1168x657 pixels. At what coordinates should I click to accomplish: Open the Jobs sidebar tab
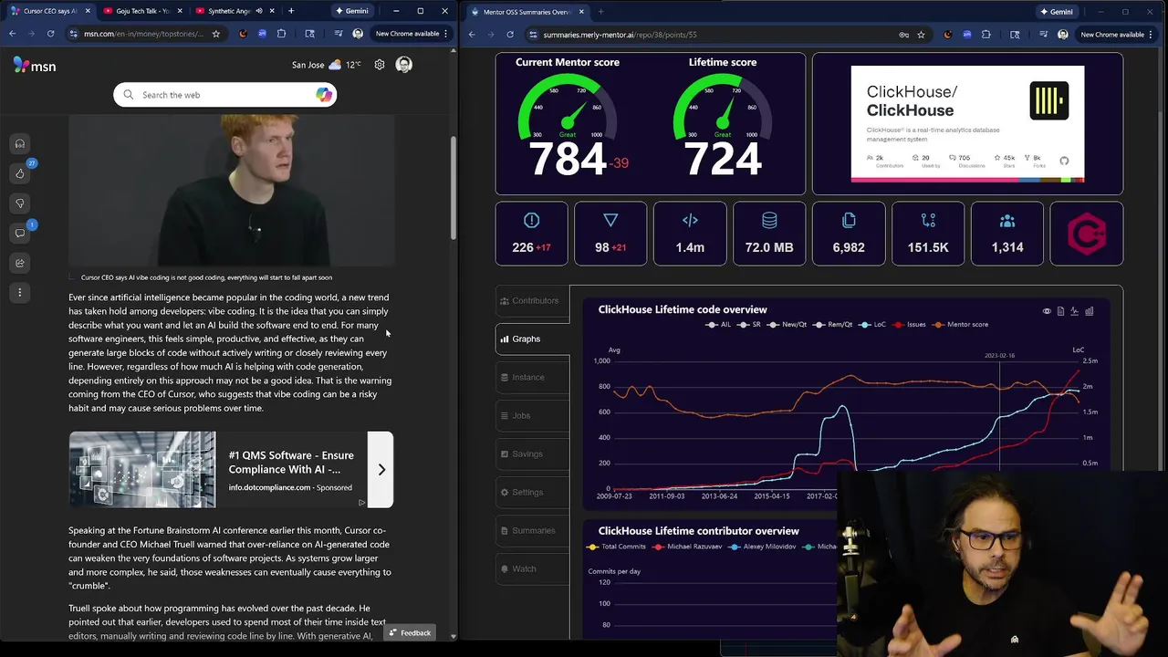(532, 415)
